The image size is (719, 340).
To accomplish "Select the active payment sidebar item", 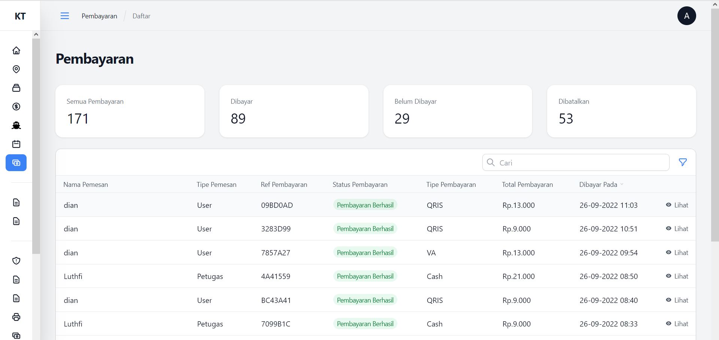I will click(16, 163).
